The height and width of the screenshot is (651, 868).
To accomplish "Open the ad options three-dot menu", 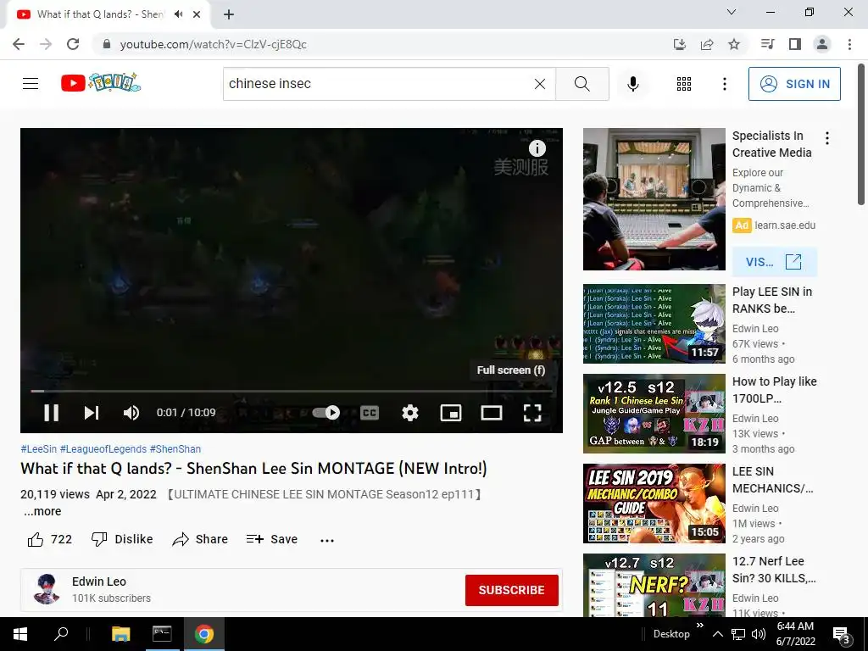I will point(827,138).
